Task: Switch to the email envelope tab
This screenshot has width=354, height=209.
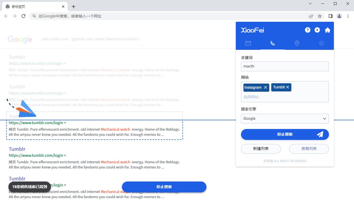Action: 248,43
